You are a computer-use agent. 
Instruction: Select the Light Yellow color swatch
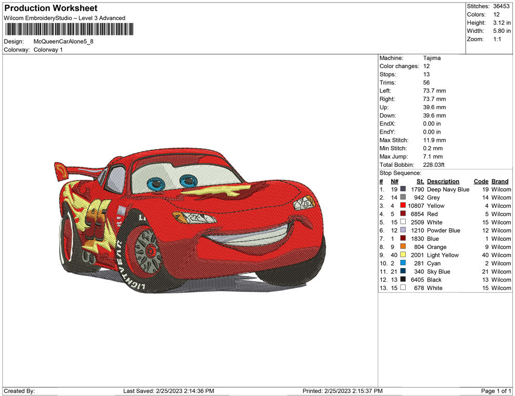(x=403, y=255)
